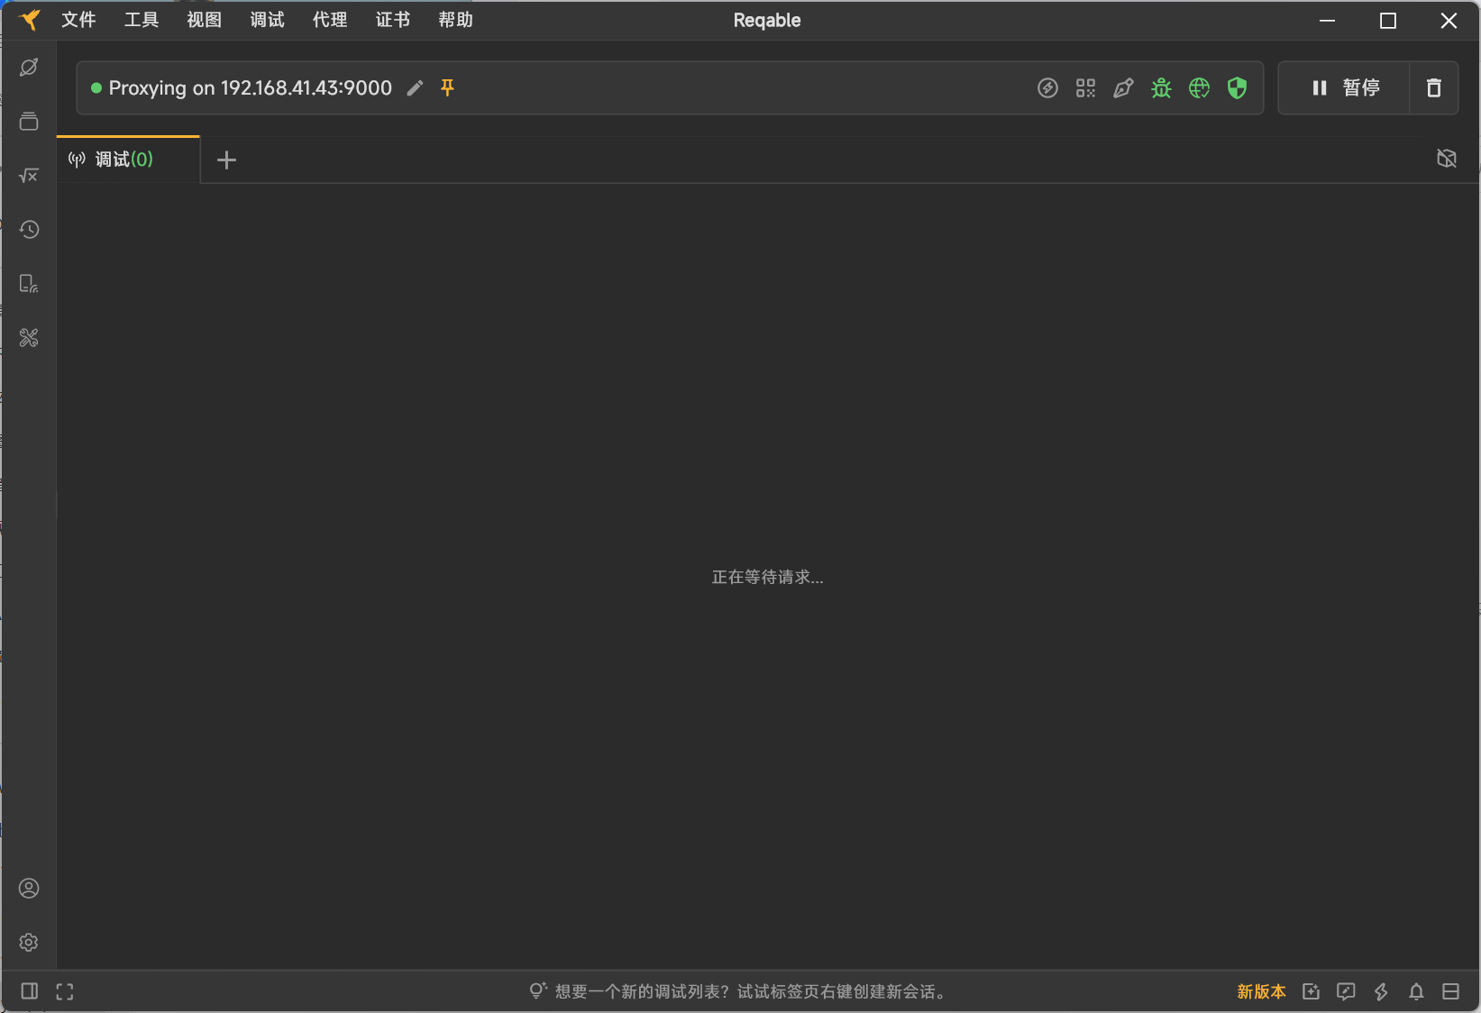1481x1013 pixels.
Task: Open the 文件 menu
Action: coord(78,20)
